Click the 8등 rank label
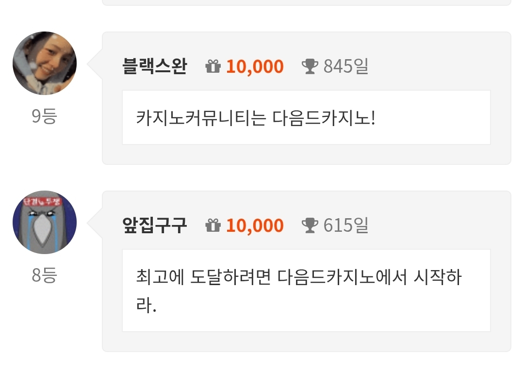524x369 pixels. click(x=44, y=275)
